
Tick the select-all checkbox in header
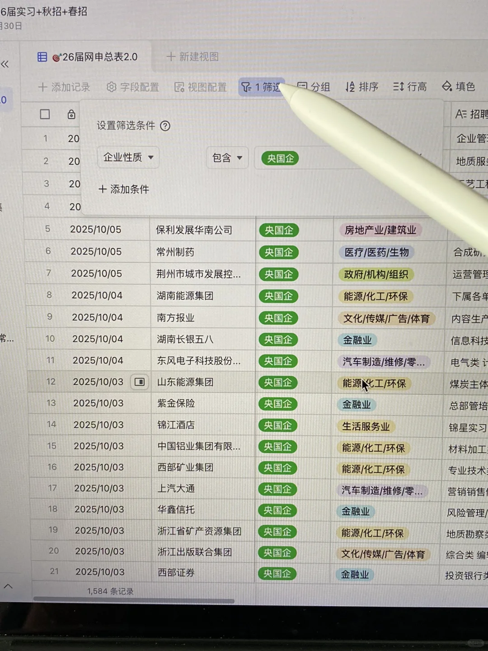[x=45, y=114]
